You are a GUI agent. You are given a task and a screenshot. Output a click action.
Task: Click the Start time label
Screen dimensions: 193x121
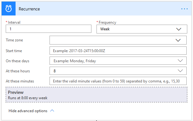tap(14, 51)
